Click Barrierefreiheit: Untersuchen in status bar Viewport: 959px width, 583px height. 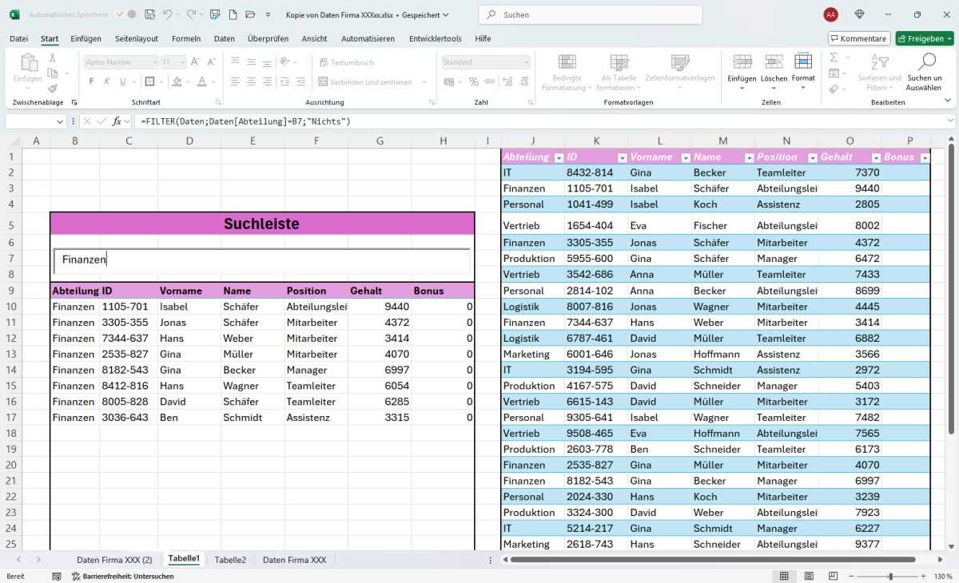[x=122, y=576]
